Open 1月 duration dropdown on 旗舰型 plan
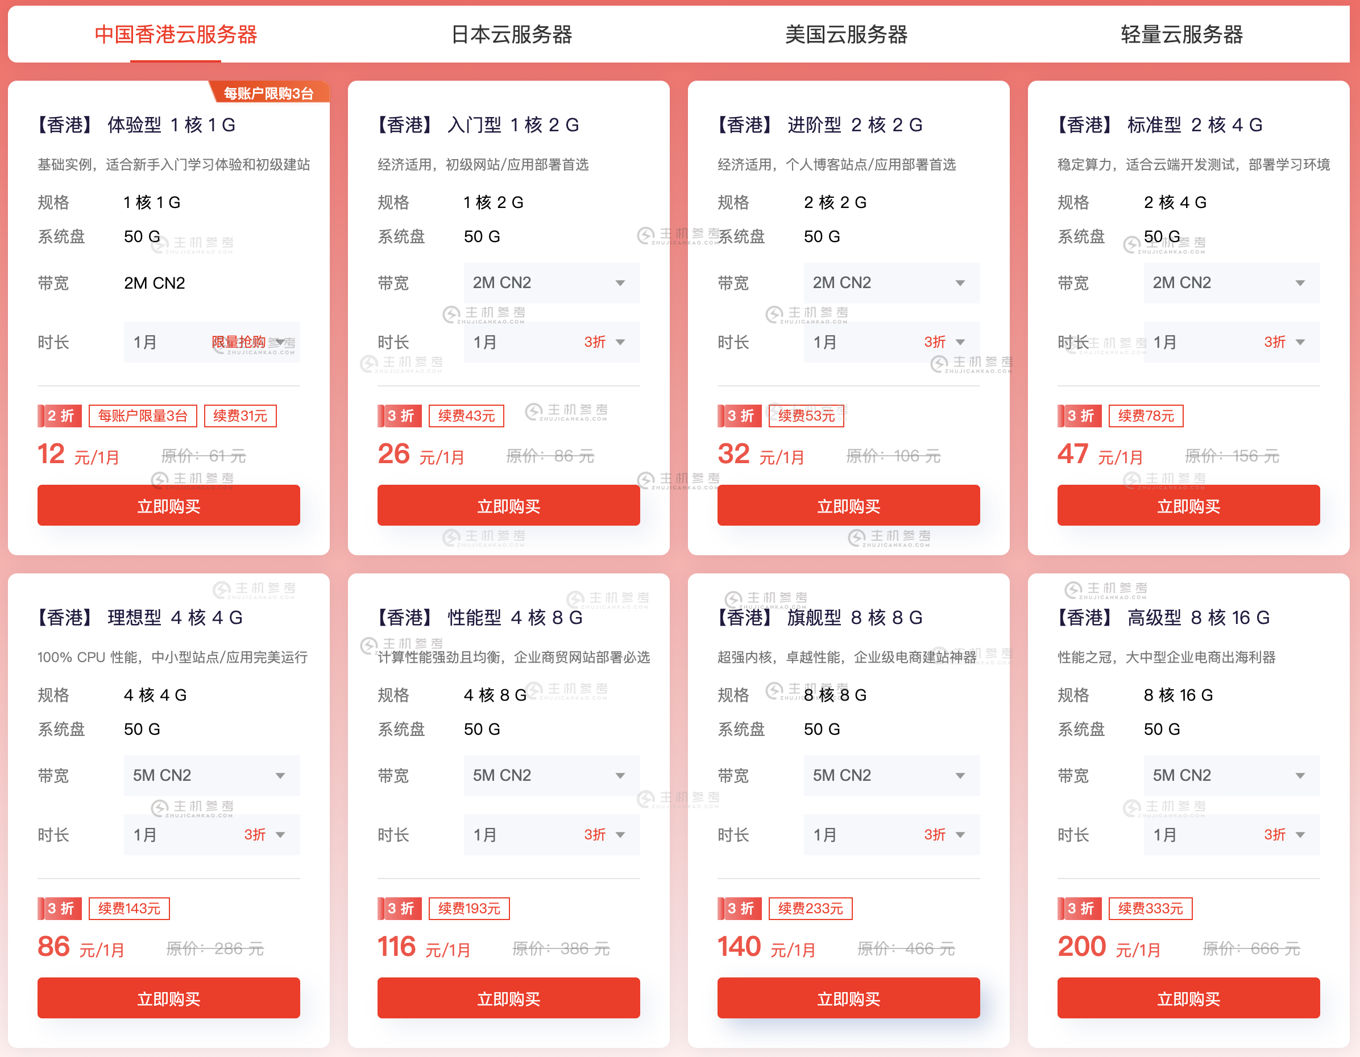The height and width of the screenshot is (1057, 1360). [x=890, y=834]
